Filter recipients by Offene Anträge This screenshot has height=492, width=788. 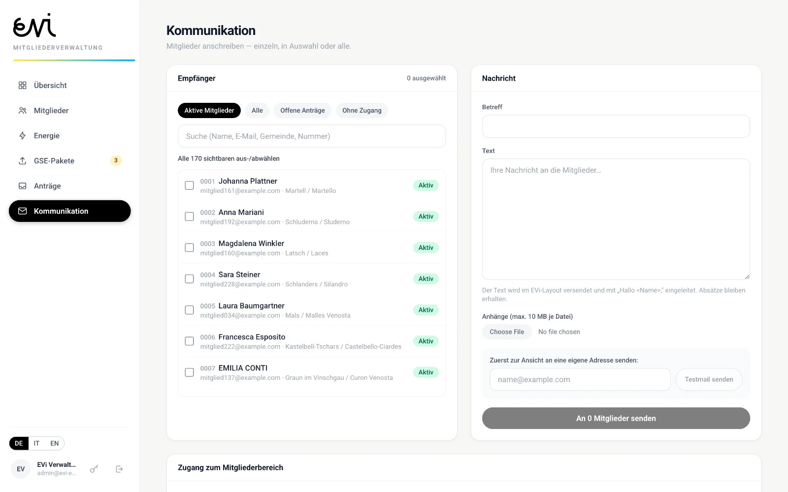coord(302,111)
